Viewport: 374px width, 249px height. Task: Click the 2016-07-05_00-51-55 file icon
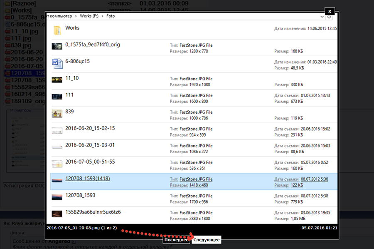[x=57, y=164]
